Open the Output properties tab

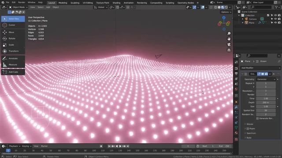(236, 74)
